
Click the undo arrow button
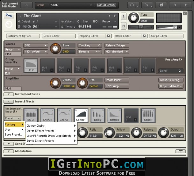click(x=132, y=5)
